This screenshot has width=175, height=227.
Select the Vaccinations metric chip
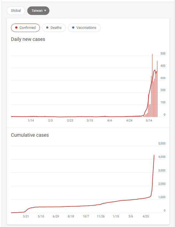coord(84,28)
